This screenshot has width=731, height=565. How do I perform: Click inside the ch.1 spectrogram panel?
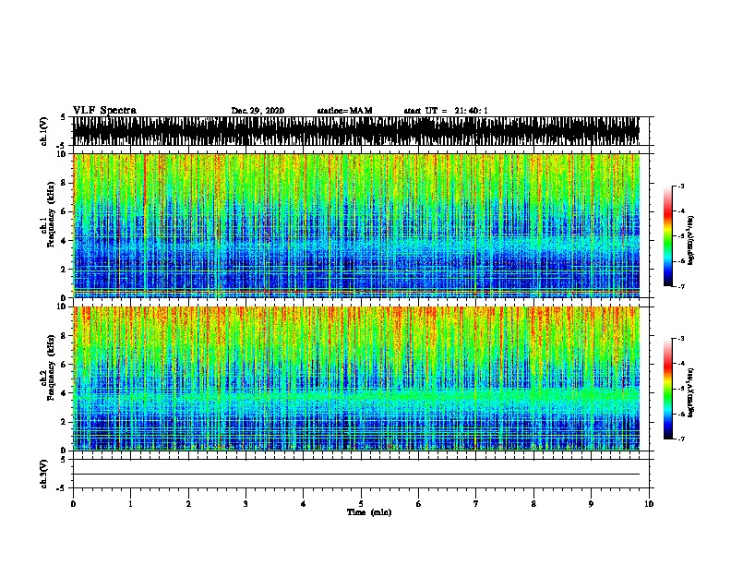pos(356,225)
